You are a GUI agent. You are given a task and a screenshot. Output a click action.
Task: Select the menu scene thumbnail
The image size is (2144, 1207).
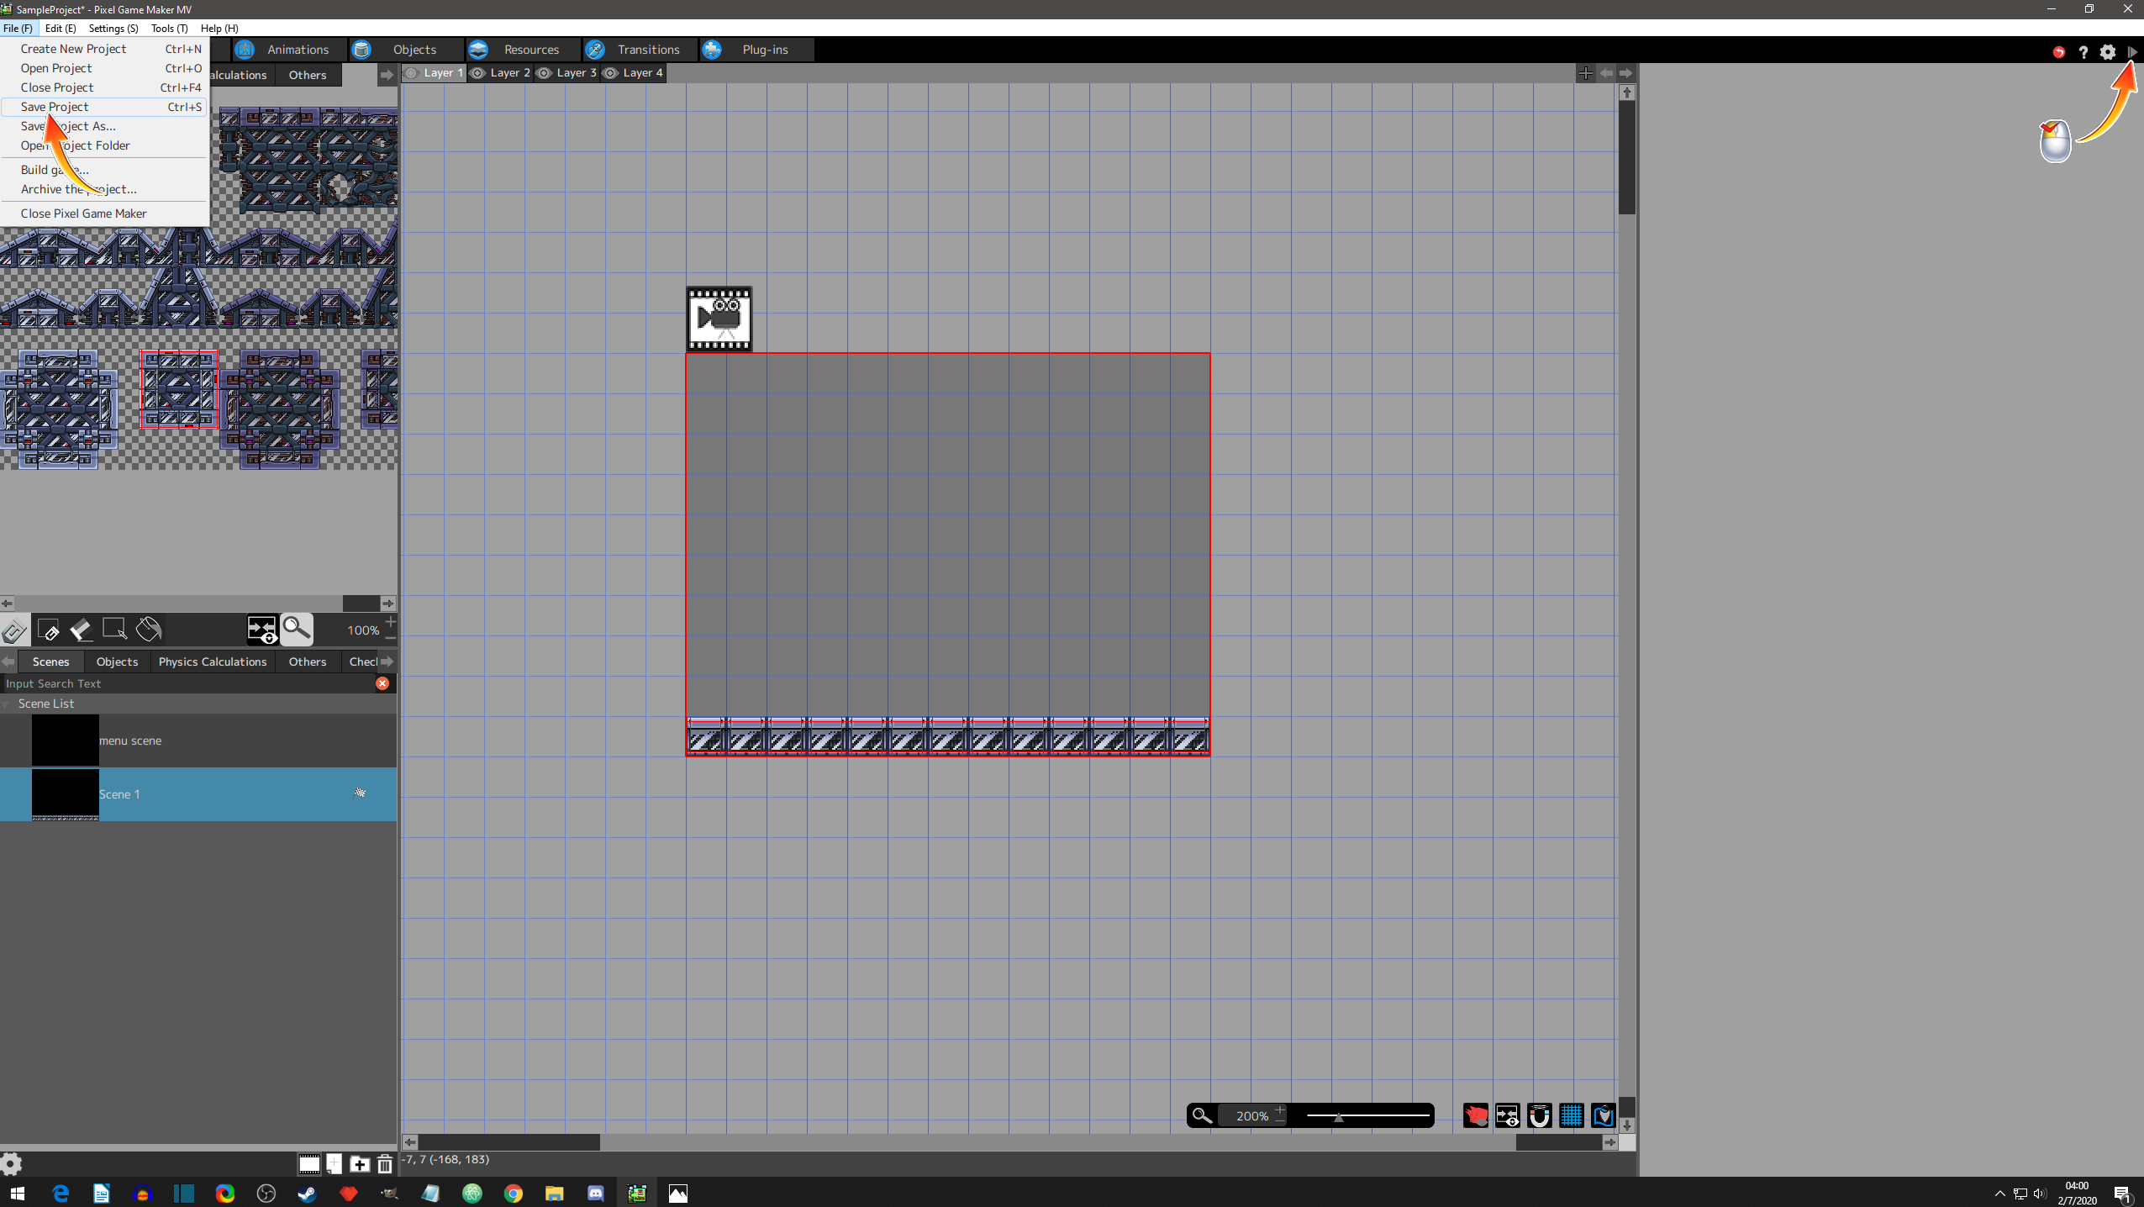click(66, 741)
